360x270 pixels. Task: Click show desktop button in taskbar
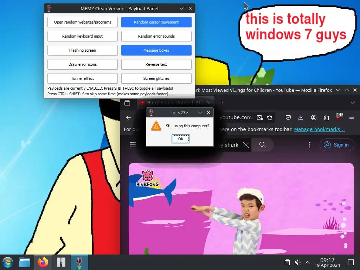pyautogui.click(x=351, y=262)
